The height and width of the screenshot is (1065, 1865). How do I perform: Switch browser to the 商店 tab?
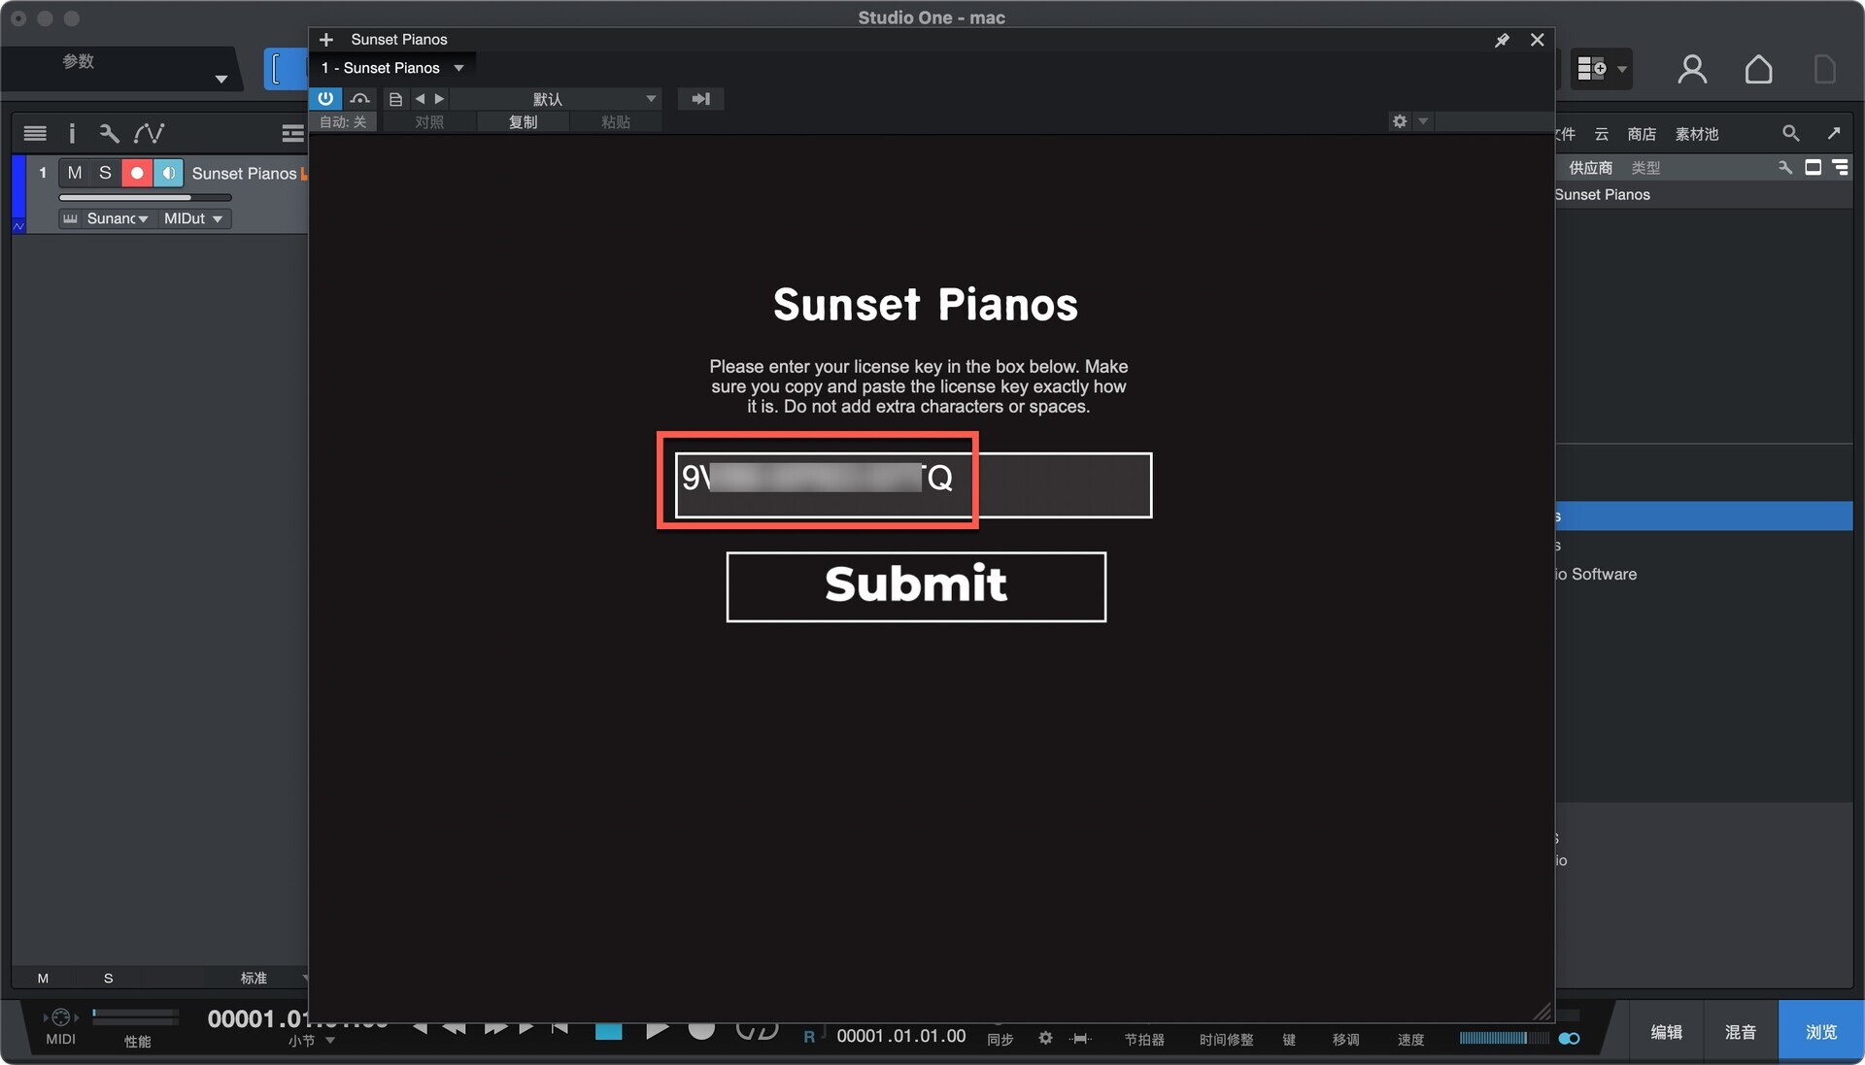coord(1642,134)
